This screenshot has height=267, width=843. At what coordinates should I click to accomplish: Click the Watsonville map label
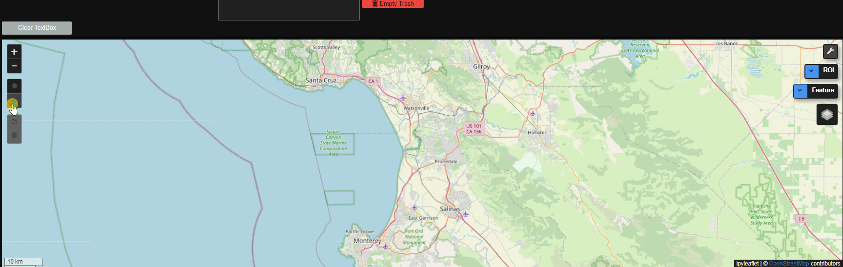tap(416, 108)
